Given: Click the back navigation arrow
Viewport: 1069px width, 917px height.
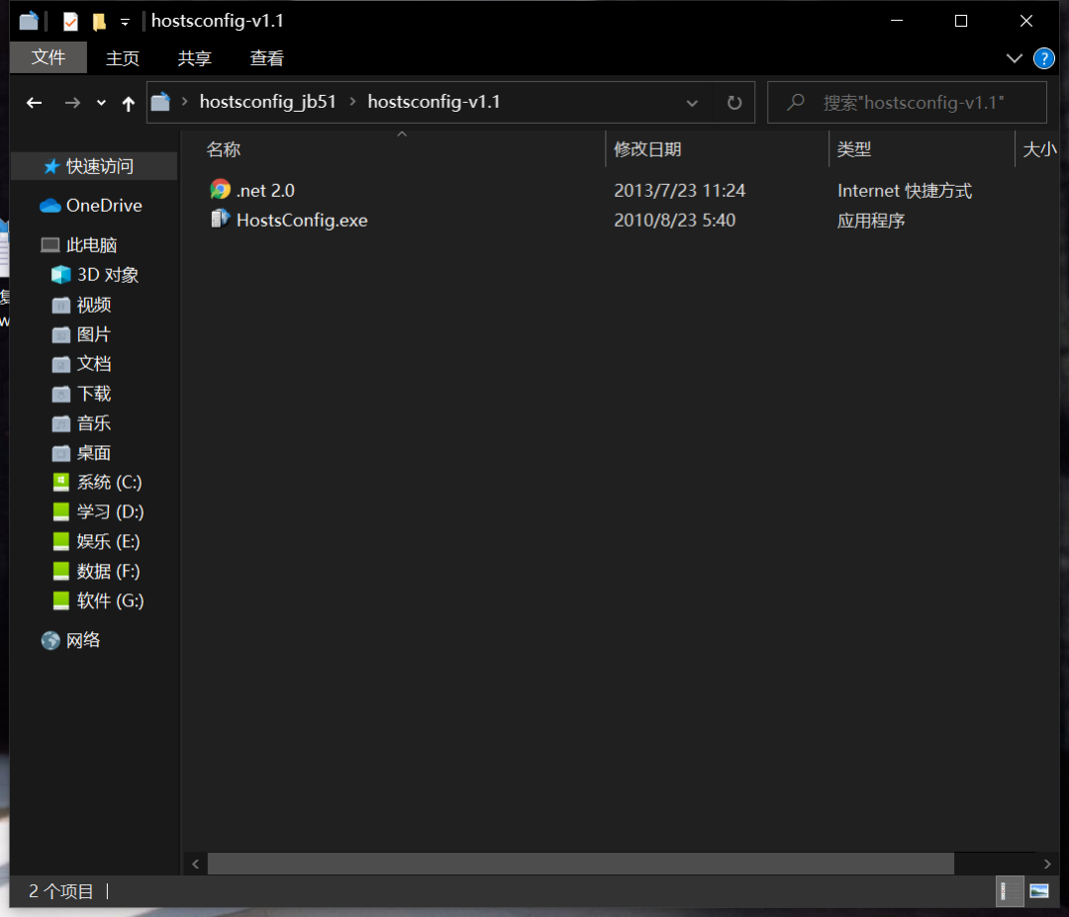Looking at the screenshot, I should tap(36, 102).
